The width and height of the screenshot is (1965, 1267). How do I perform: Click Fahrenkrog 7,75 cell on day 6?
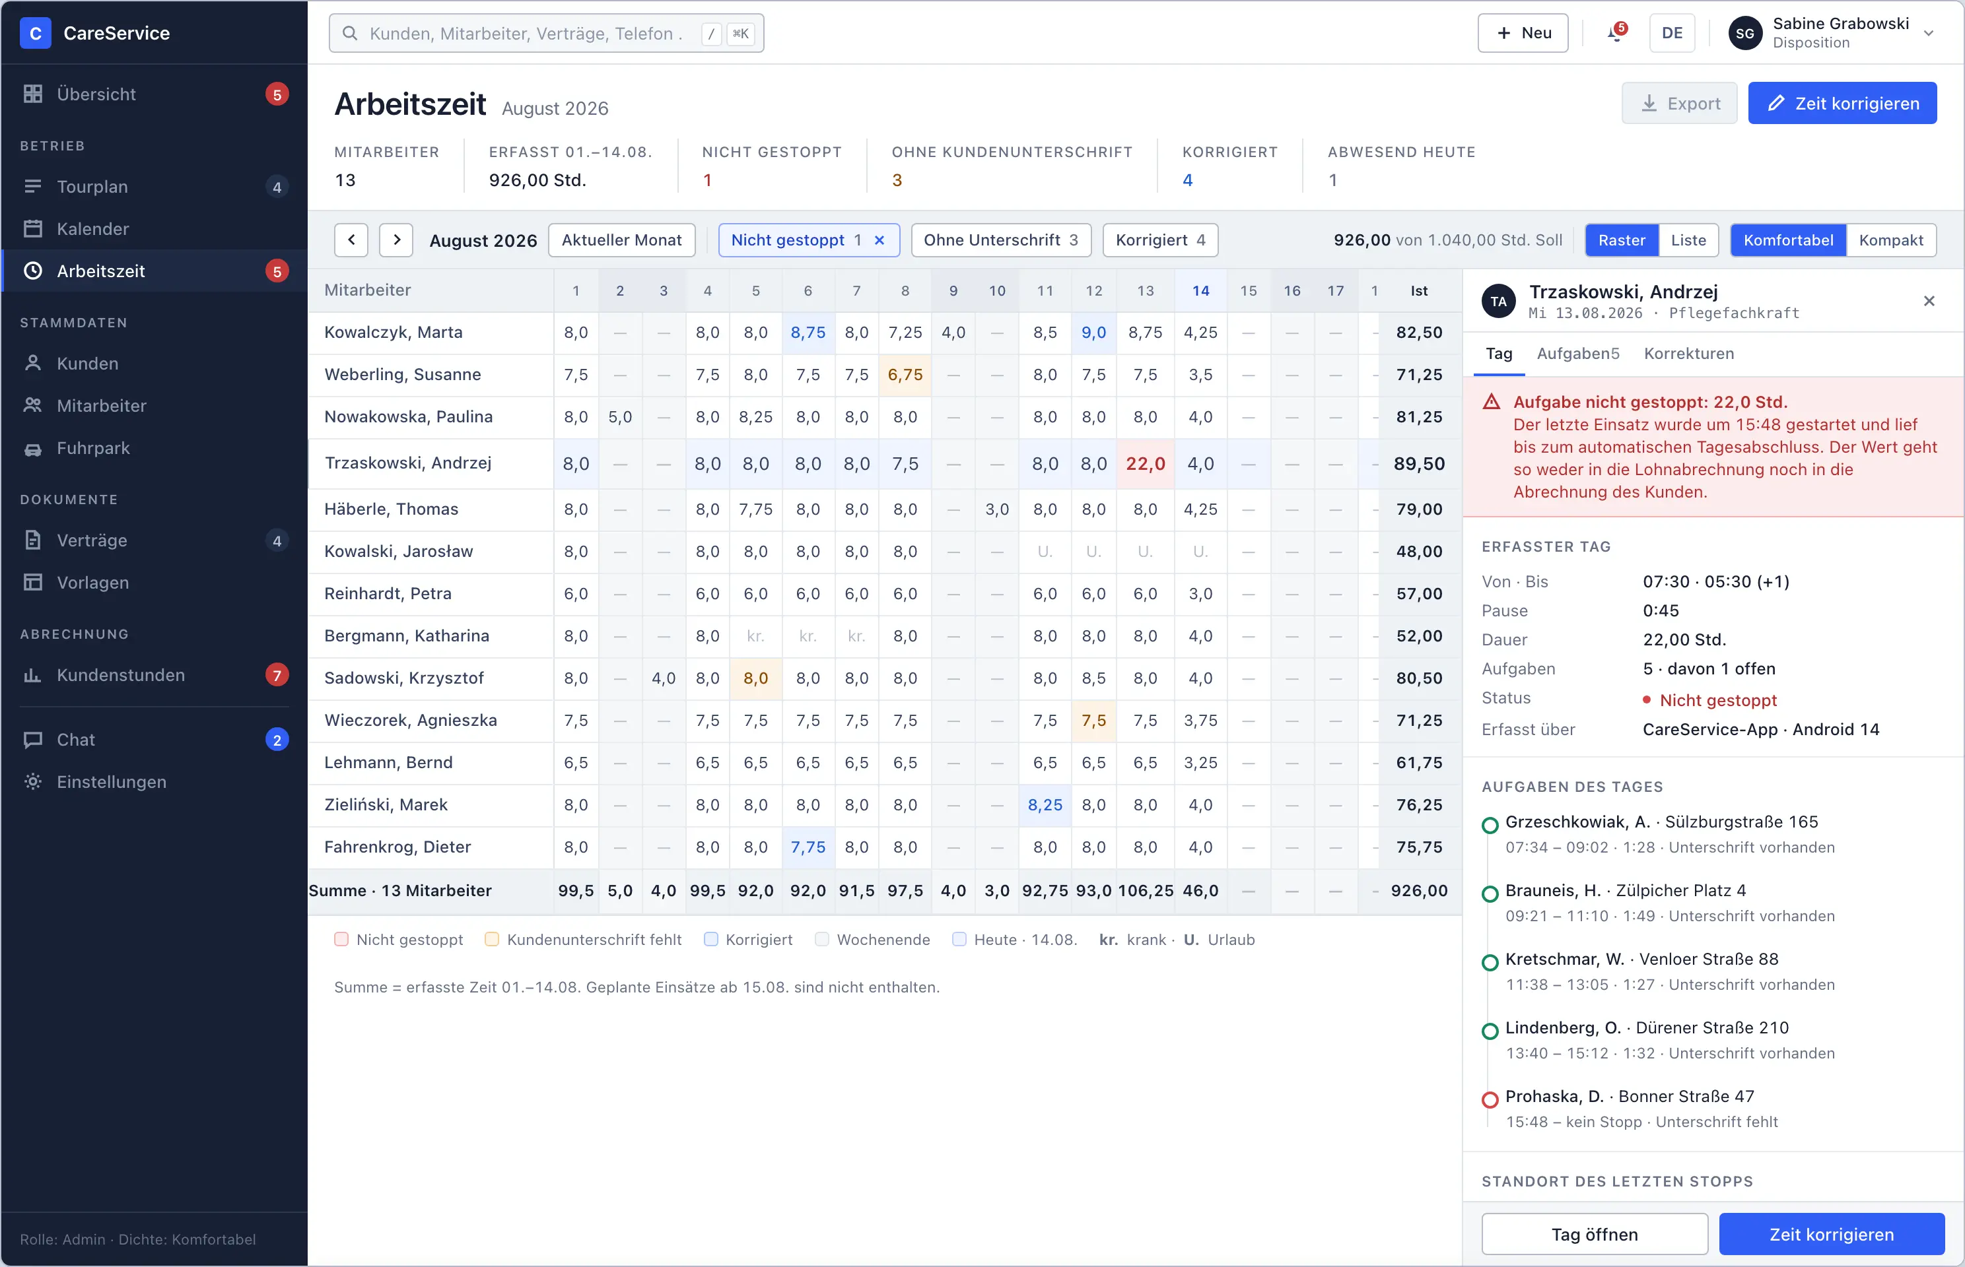tap(808, 847)
